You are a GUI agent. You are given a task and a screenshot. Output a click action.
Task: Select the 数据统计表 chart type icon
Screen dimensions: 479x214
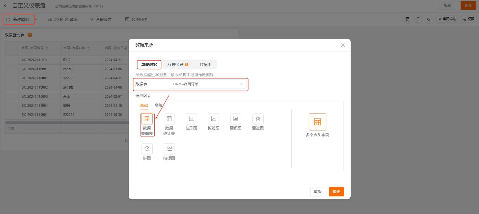(x=169, y=119)
